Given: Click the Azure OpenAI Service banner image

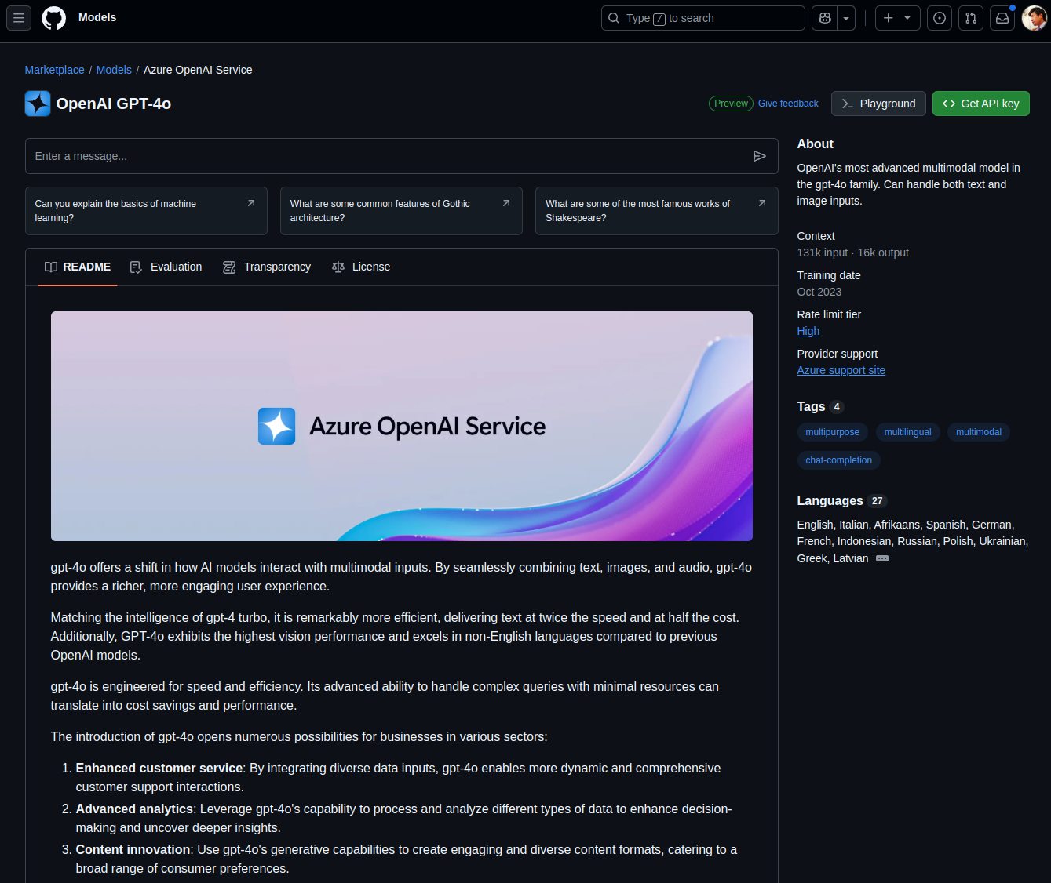Looking at the screenshot, I should coord(401,426).
